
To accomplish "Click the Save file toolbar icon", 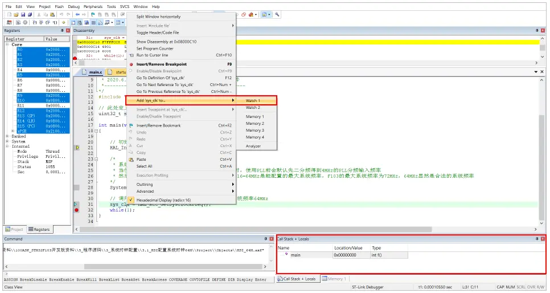I will tap(23, 14).
